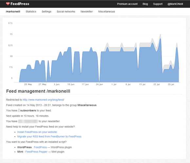This screenshot has width=190, height=163.
Task: Click the 8. Jul x-axis label
Action: (128, 84)
